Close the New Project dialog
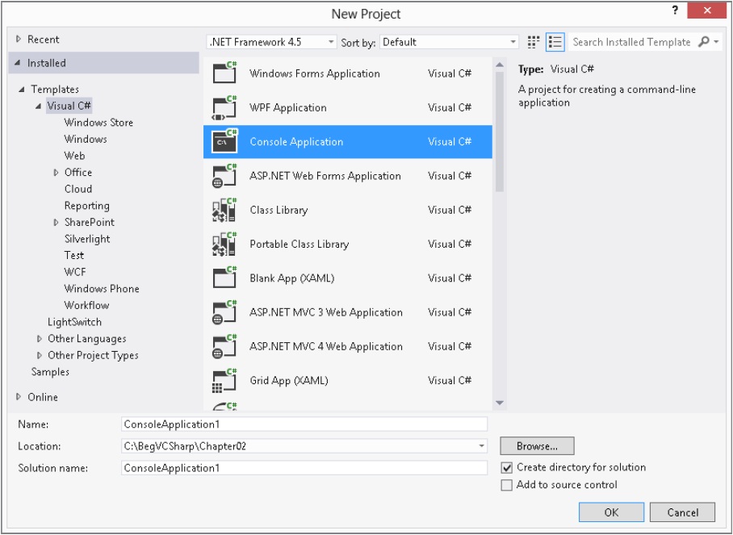This screenshot has width=733, height=535. coord(706,10)
